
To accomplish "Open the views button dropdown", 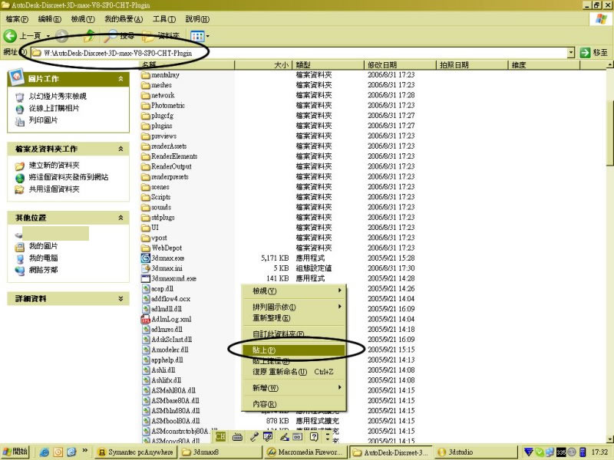I will click(207, 36).
